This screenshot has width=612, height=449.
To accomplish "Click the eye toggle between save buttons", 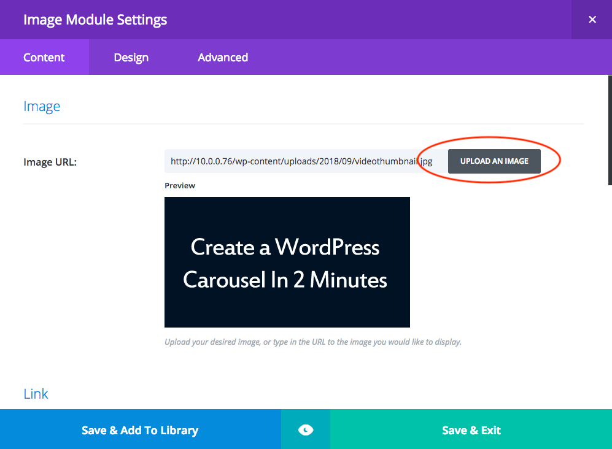I will tap(305, 429).
